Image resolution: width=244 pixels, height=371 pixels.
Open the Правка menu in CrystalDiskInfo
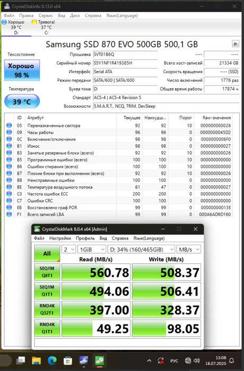26,15
